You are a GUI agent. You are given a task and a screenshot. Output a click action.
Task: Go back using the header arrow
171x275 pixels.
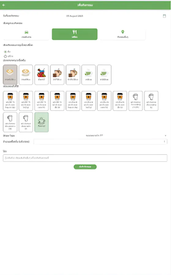pos(4,5)
